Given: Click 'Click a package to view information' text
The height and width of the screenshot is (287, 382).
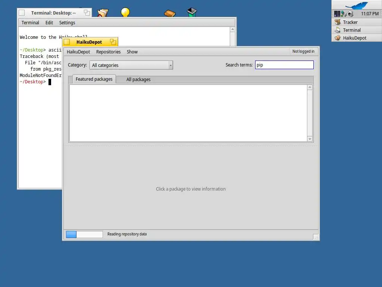Looking at the screenshot, I should point(191,189).
